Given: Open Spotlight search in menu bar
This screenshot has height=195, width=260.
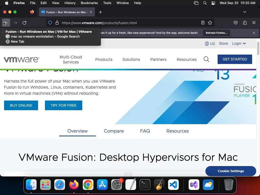Looking at the screenshot, I should (x=205, y=3).
